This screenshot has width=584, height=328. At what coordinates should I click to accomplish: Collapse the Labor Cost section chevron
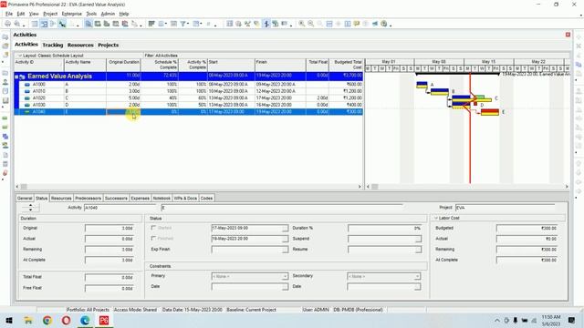pyautogui.click(x=436, y=218)
